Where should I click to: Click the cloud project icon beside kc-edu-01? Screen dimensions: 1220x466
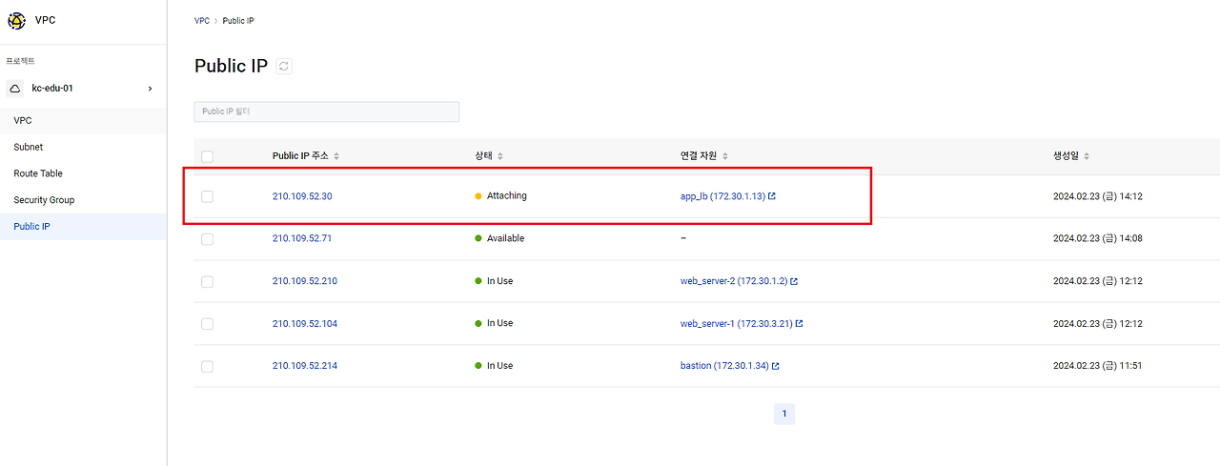[x=15, y=89]
